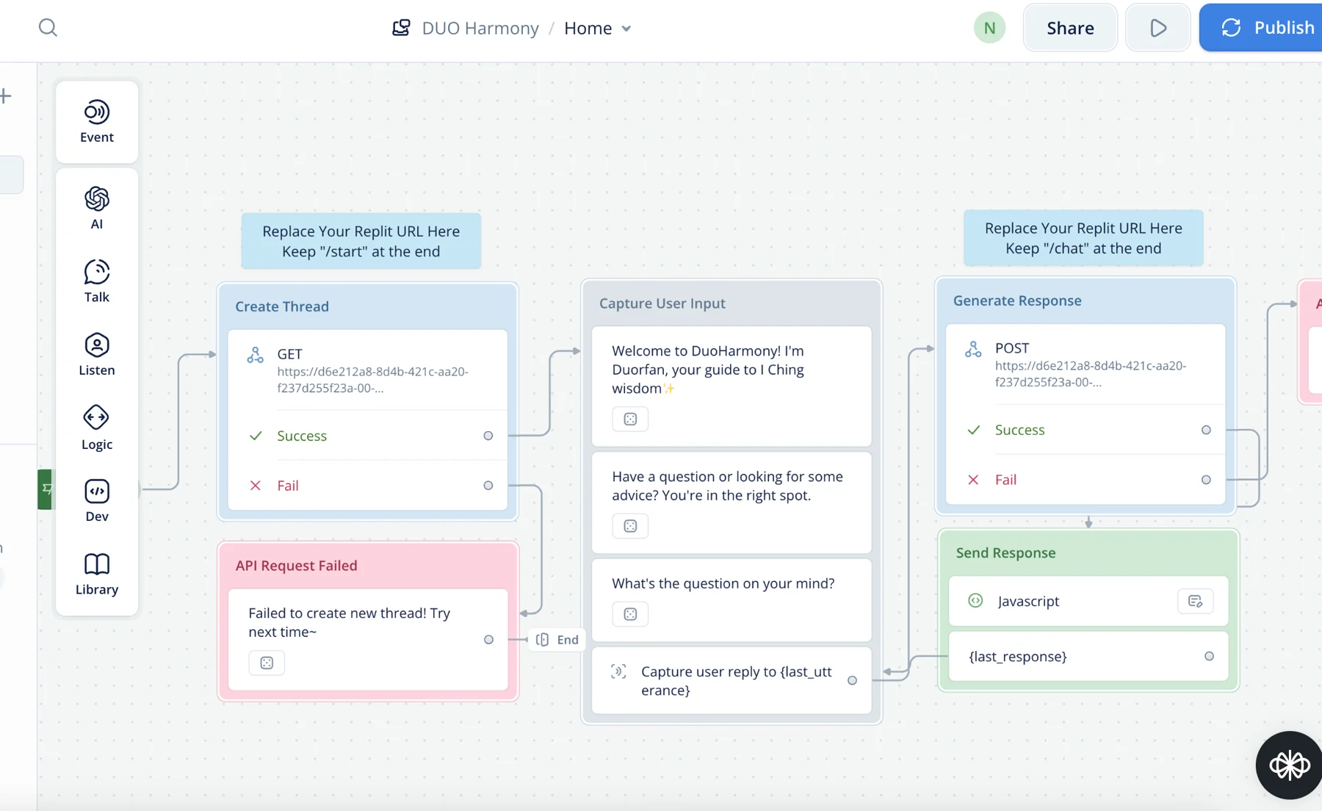
Task: Click the capture icon beside 'Capture user reply'
Action: [618, 671]
